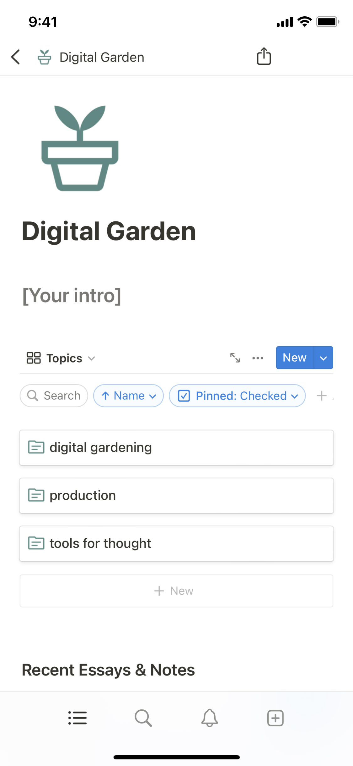Tap the back arrow in header
Viewport: 353px width, 766px height.
pyautogui.click(x=16, y=57)
